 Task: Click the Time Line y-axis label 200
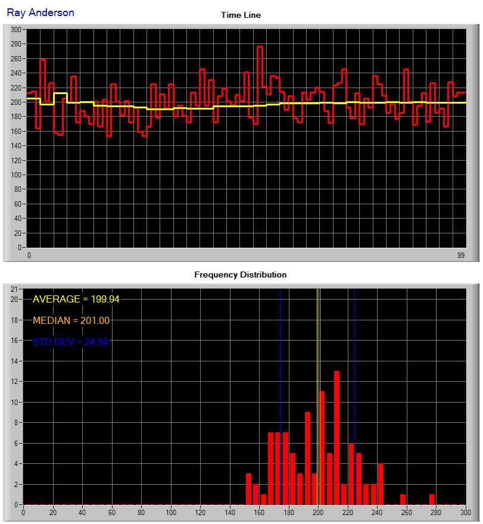click(16, 102)
